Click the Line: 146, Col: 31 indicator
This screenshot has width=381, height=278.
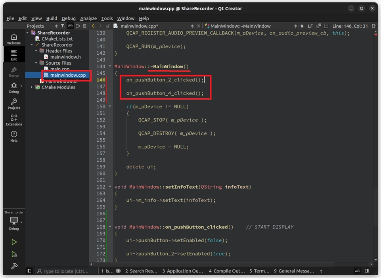[350, 26]
